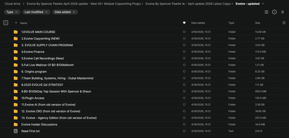
Task: Favorite the 4.Evolve Finance folder
Action: 184,52
